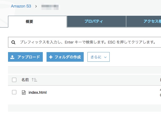Image resolution: width=161 pixels, height=117 pixels.
Task: Click the フォルダの作成 button
Action: point(65,57)
